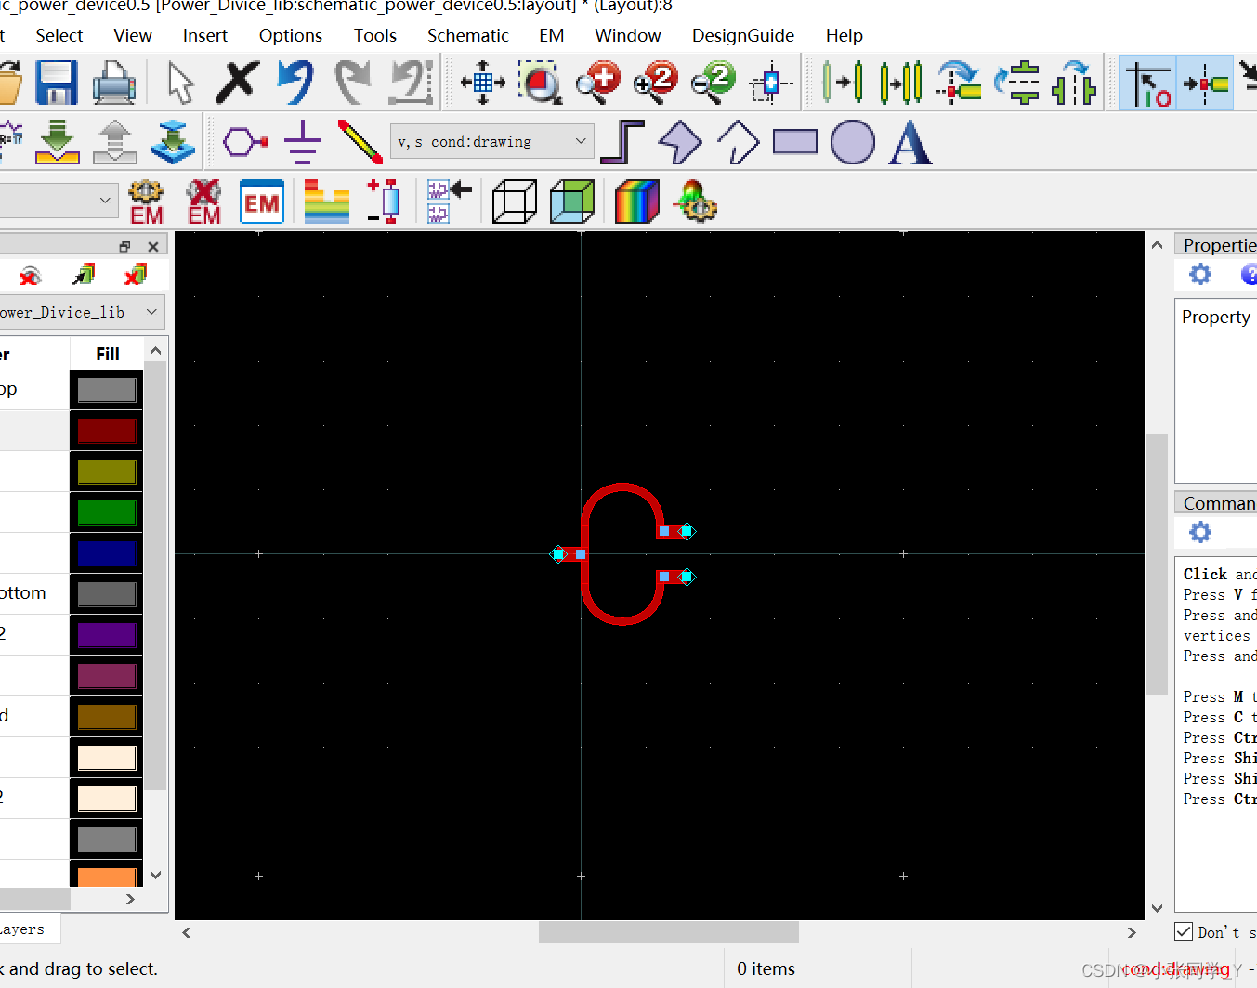Click the rainbow cube visualization icon
Screen dimensions: 1257x988
coord(637,202)
